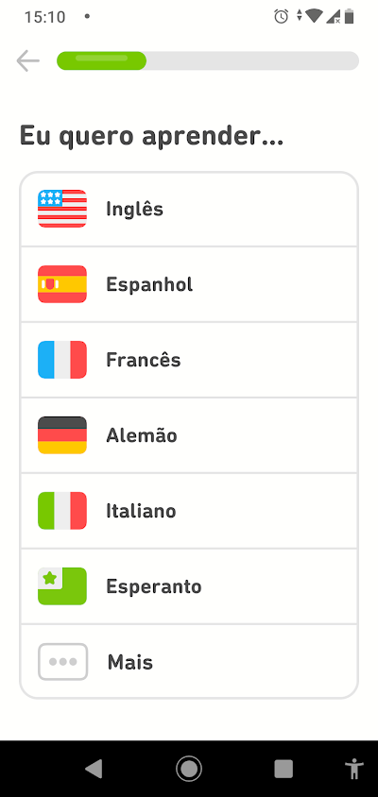Open recent apps square button
Screen dimensions: 378x797
click(x=283, y=769)
